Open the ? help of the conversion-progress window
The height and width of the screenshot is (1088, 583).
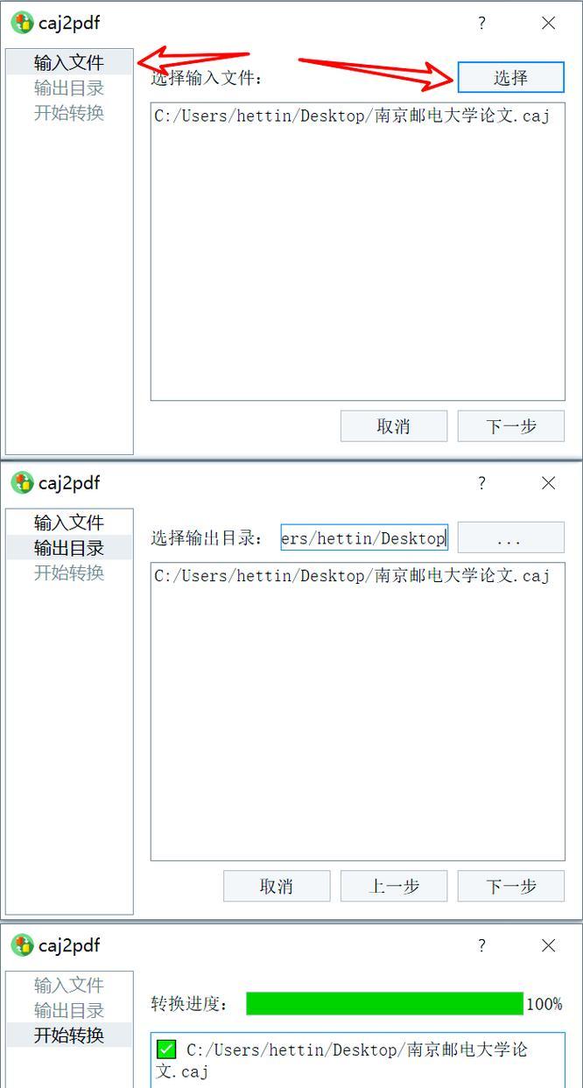click(x=481, y=945)
